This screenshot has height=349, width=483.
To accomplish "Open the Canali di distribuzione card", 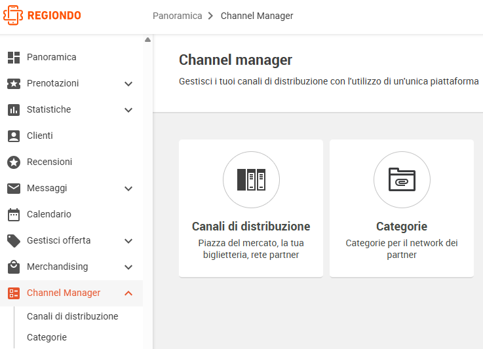I will coord(251,208).
